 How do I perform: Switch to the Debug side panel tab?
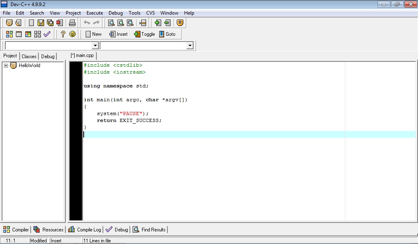pos(48,56)
